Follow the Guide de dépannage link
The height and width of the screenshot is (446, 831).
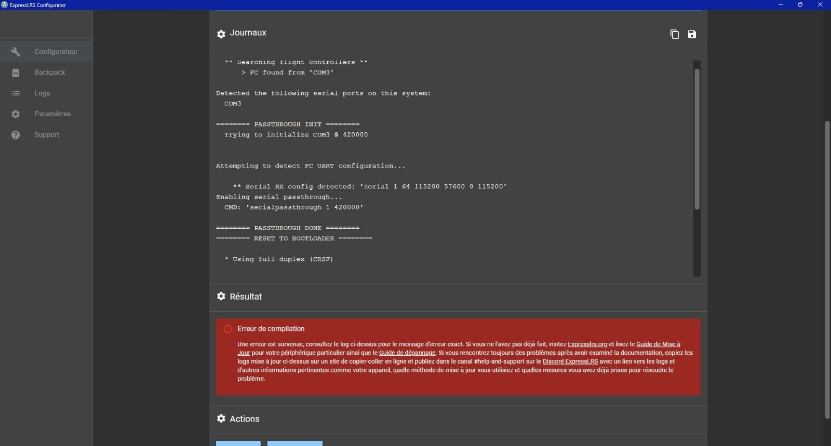pyautogui.click(x=407, y=353)
